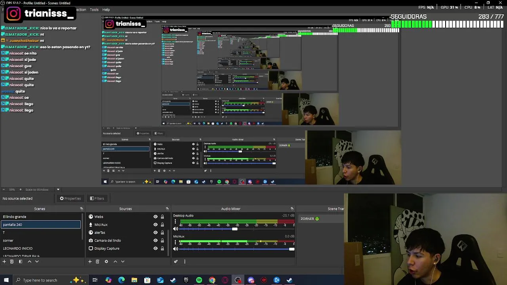
Task: Open the Tools menu
Action: [94, 9]
